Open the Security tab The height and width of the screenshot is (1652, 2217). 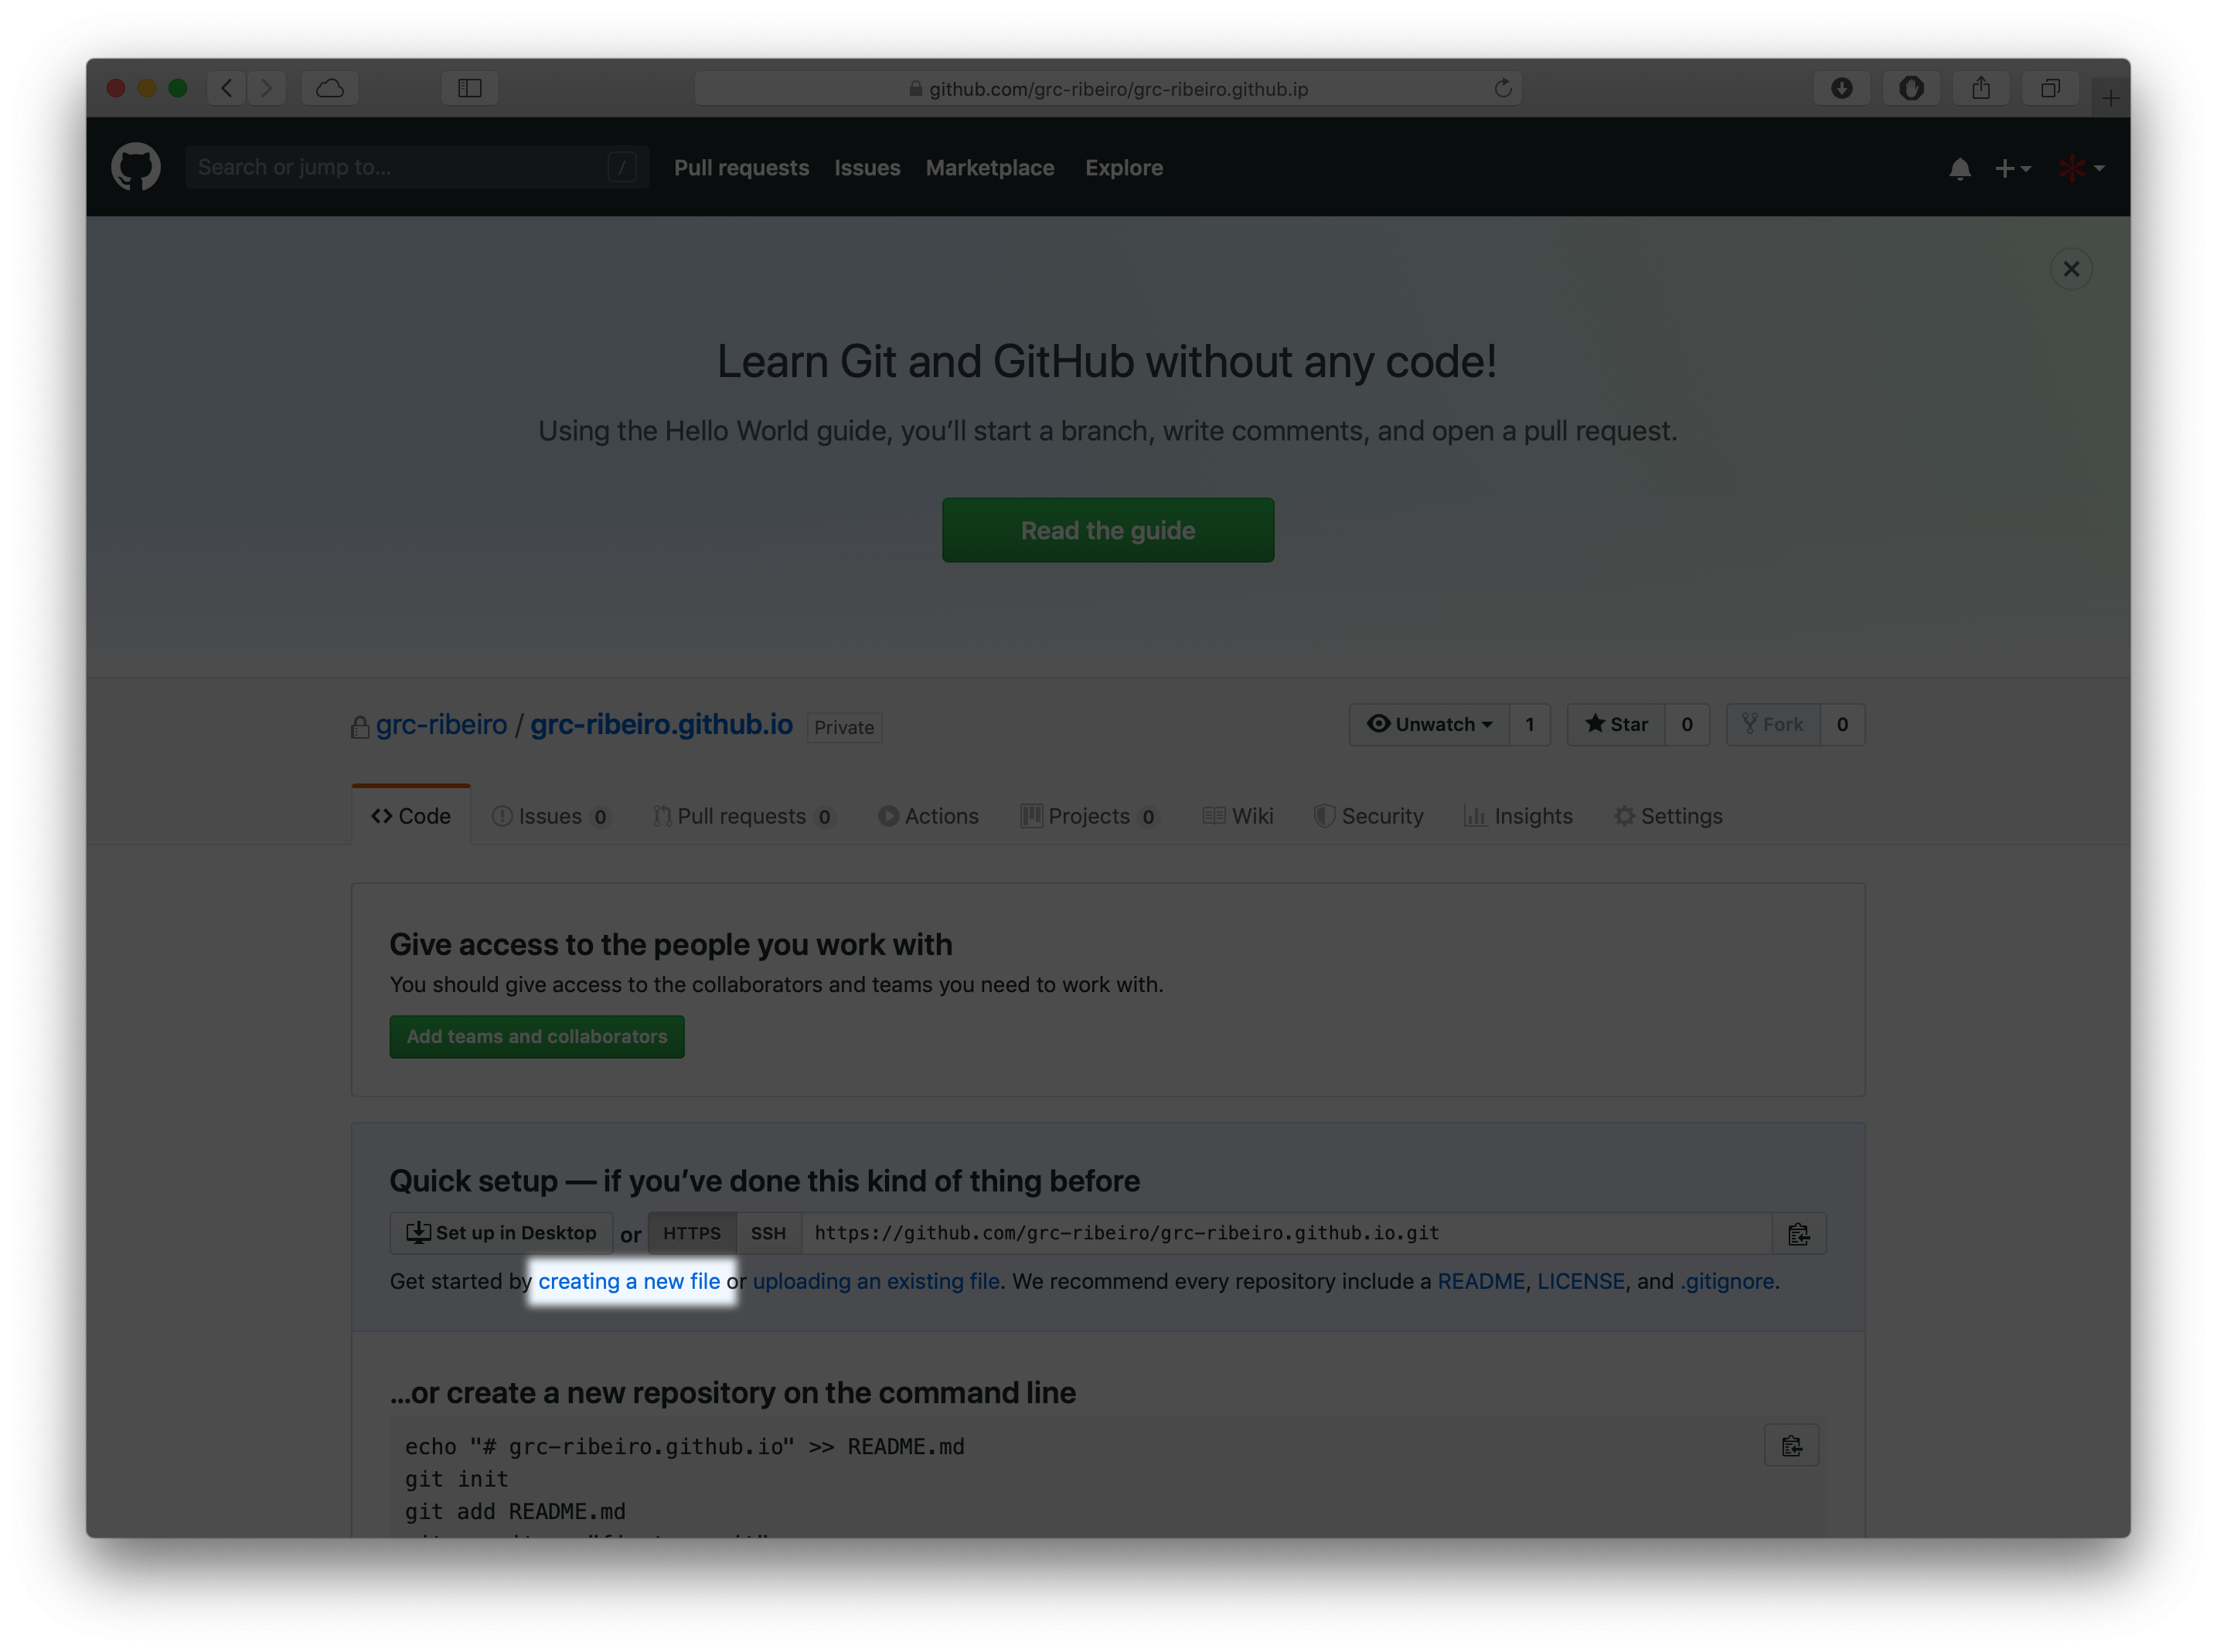click(1368, 816)
